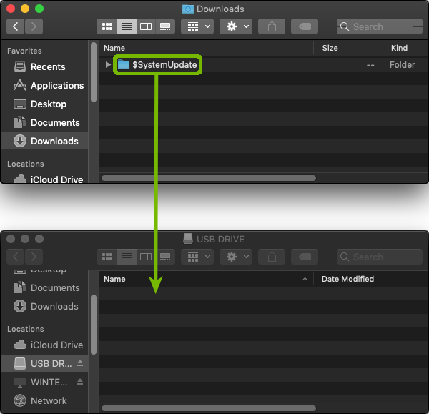Go forward in the Downloads window
The width and height of the screenshot is (429, 414).
tap(34, 26)
